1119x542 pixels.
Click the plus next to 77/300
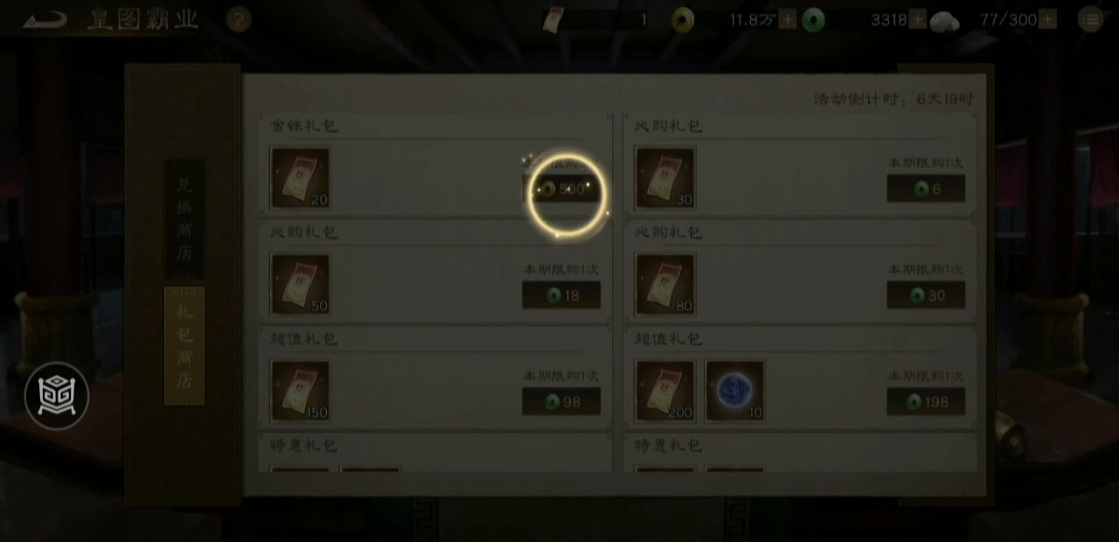[x=1047, y=20]
